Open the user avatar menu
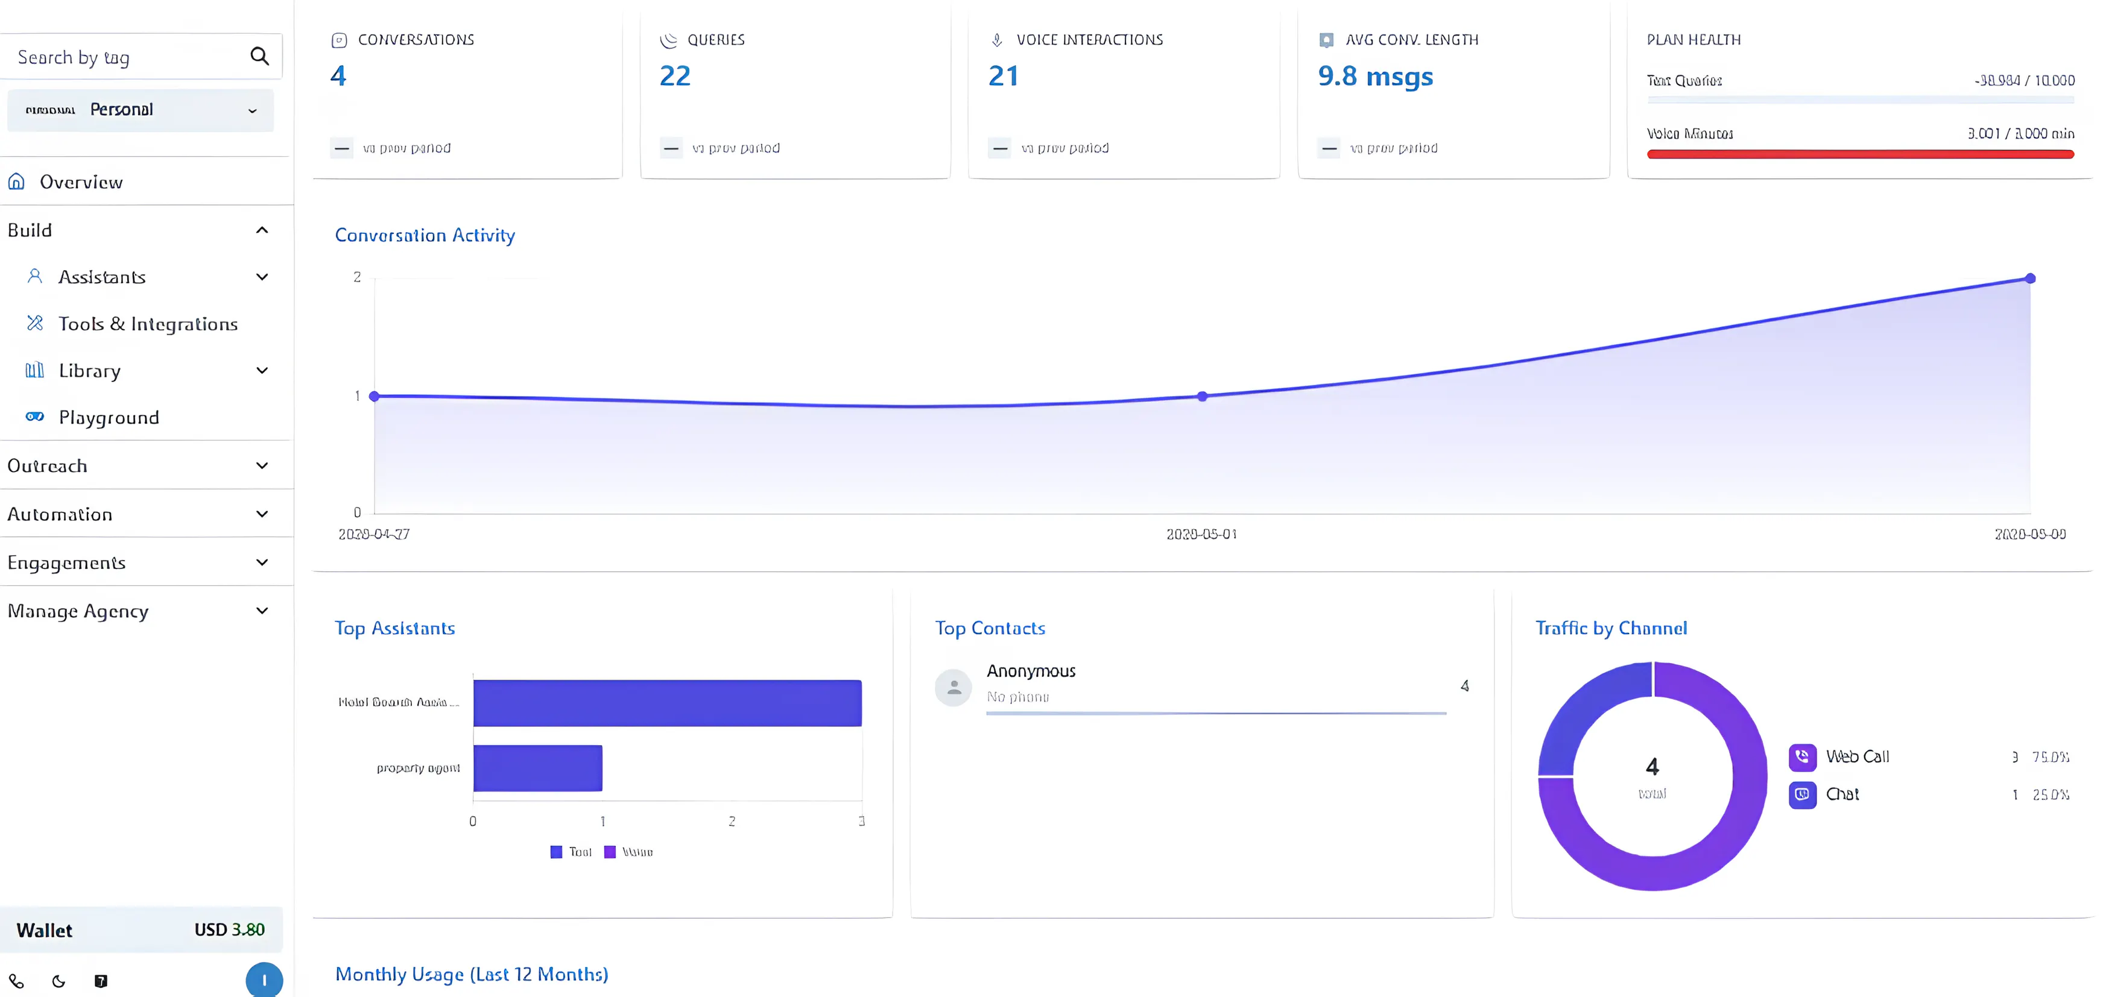 pyautogui.click(x=264, y=980)
